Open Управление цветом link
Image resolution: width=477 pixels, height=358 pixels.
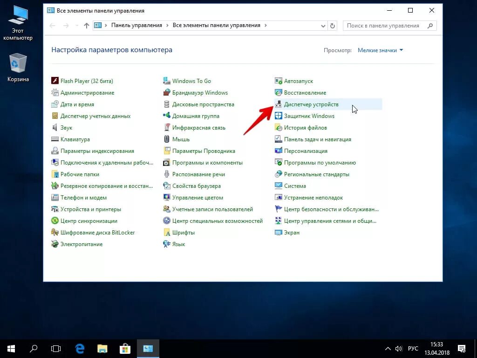pos(198,198)
